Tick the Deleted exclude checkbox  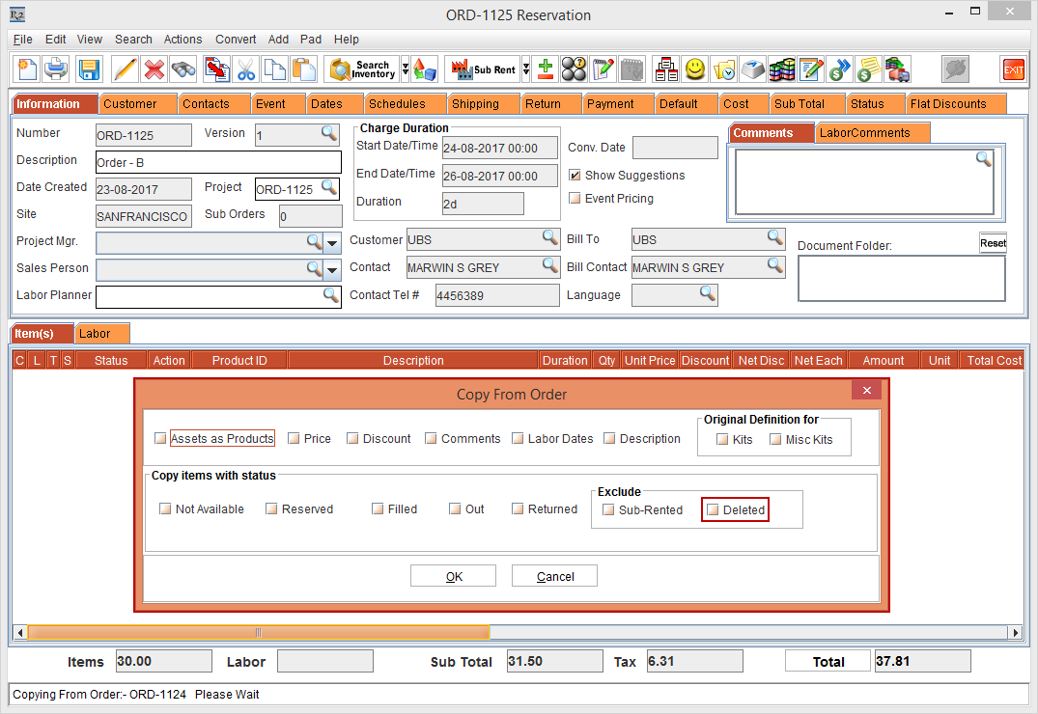pos(713,510)
